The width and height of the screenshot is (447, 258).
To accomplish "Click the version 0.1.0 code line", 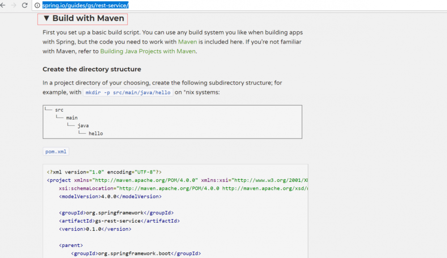I will (x=95, y=229).
